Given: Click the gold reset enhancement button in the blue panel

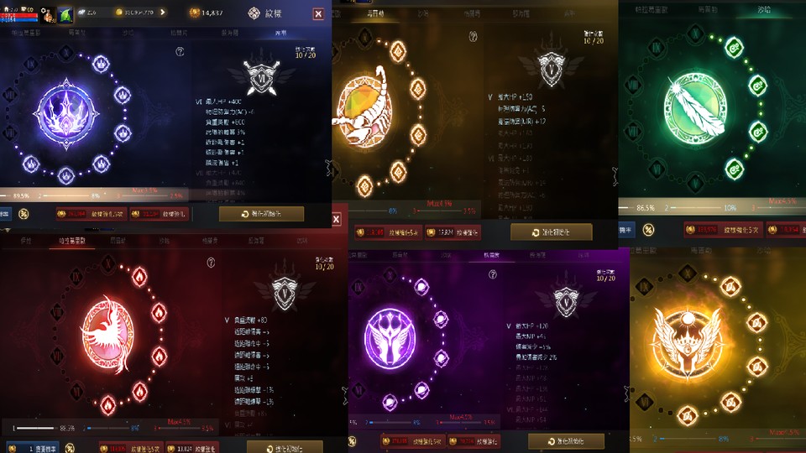Looking at the screenshot, I should click(x=262, y=214).
